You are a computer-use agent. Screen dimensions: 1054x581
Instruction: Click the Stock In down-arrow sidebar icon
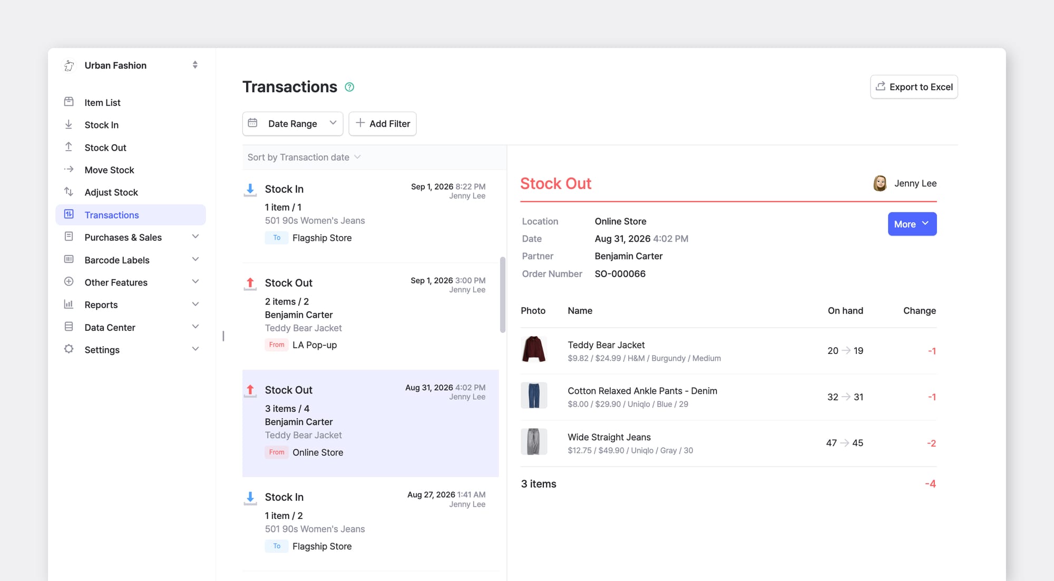(x=69, y=124)
